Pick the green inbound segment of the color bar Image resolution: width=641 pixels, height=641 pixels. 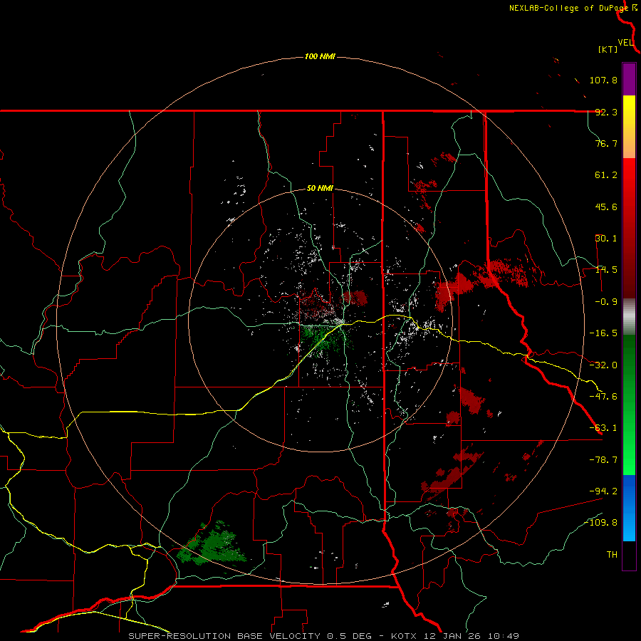(x=629, y=405)
